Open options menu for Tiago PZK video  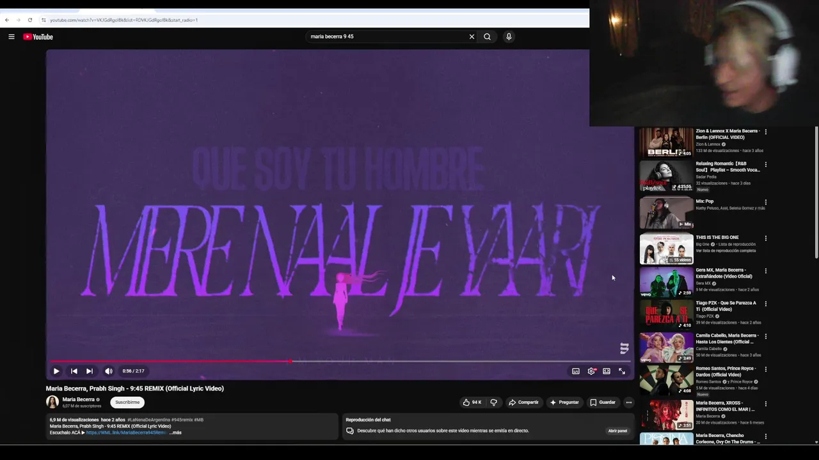(766, 303)
